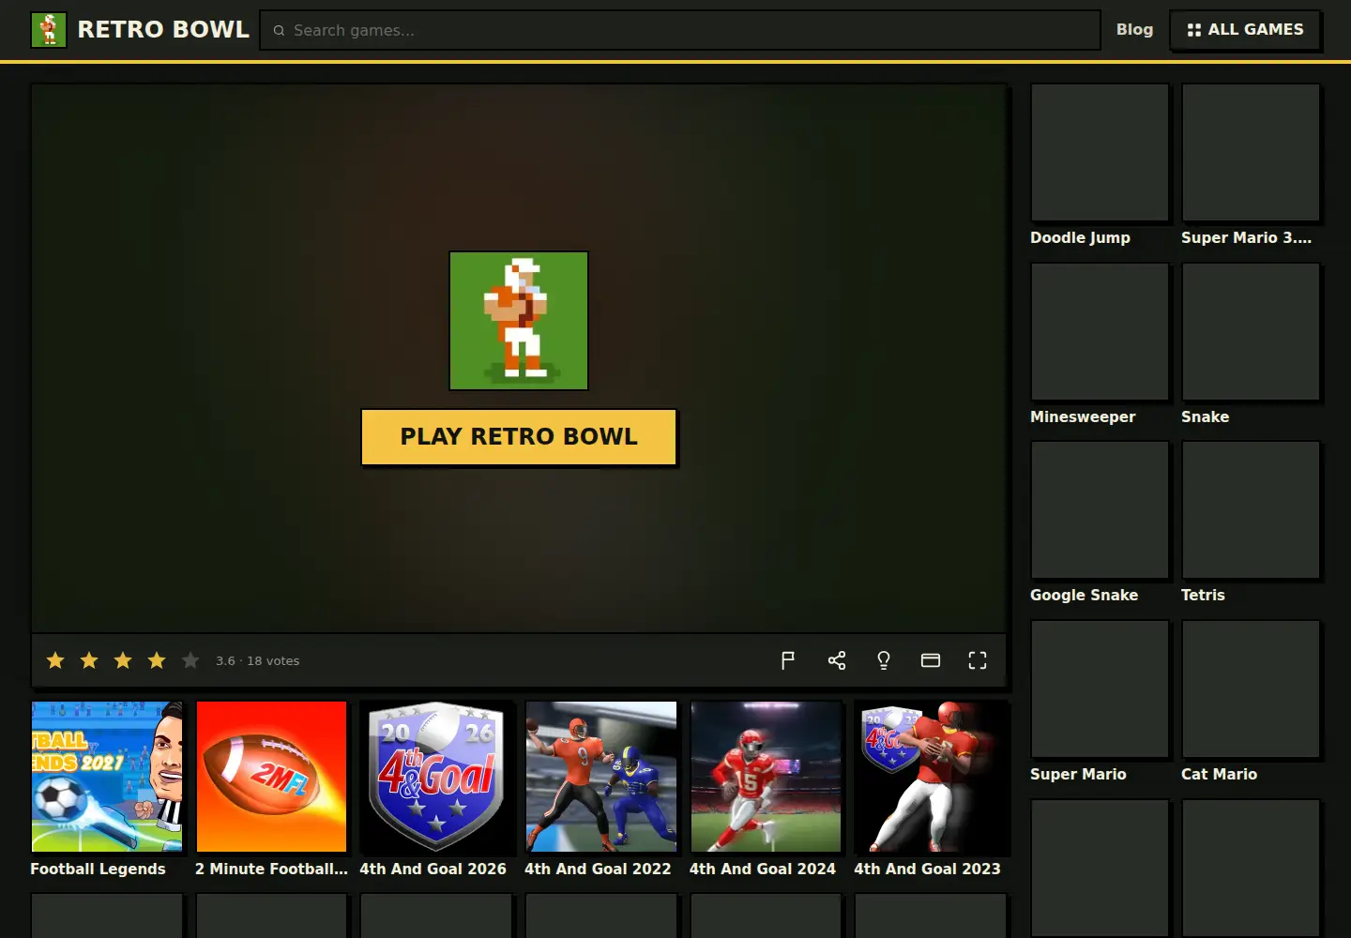Open the Football Legends thumbnail

click(x=107, y=777)
